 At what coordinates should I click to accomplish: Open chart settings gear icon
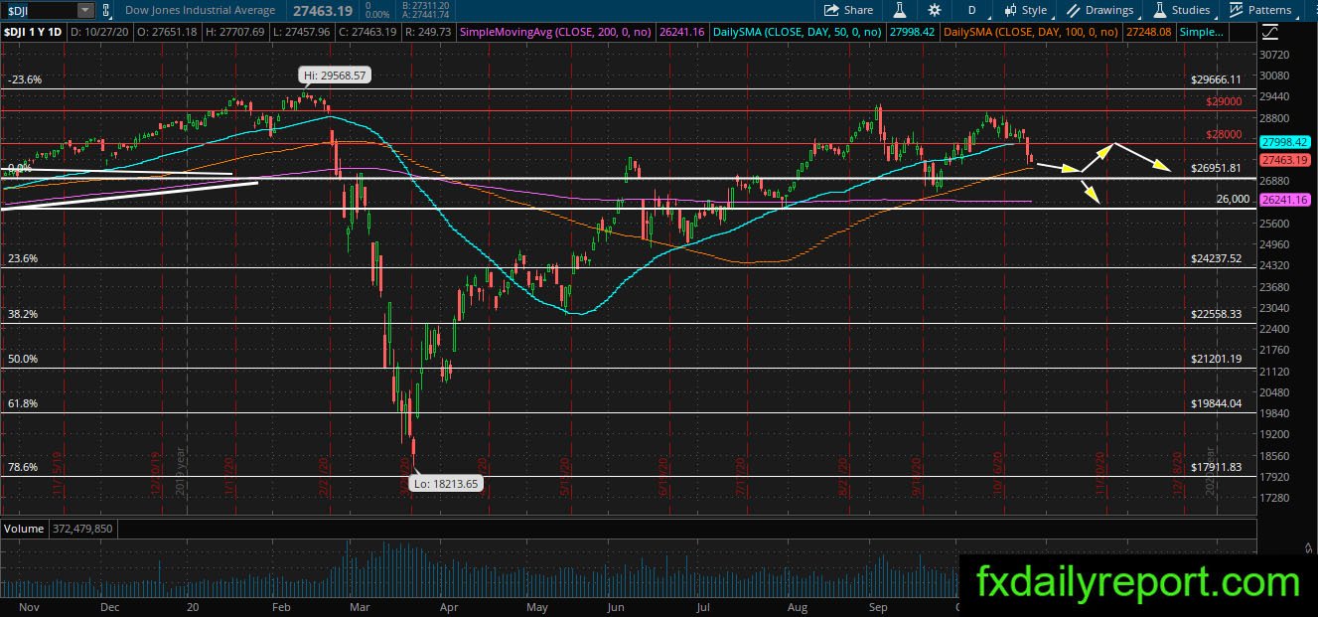[935, 10]
